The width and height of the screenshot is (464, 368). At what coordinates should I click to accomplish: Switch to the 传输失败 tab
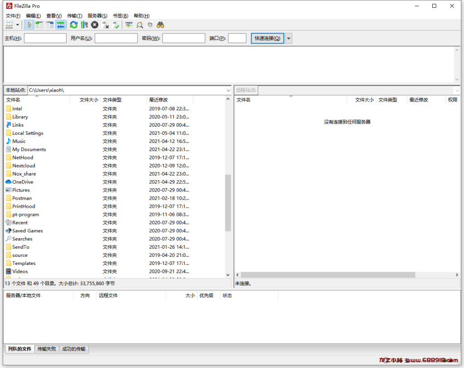pyautogui.click(x=47, y=349)
